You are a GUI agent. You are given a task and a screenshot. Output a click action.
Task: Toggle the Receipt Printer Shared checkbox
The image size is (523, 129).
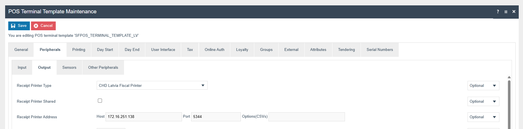100,101
